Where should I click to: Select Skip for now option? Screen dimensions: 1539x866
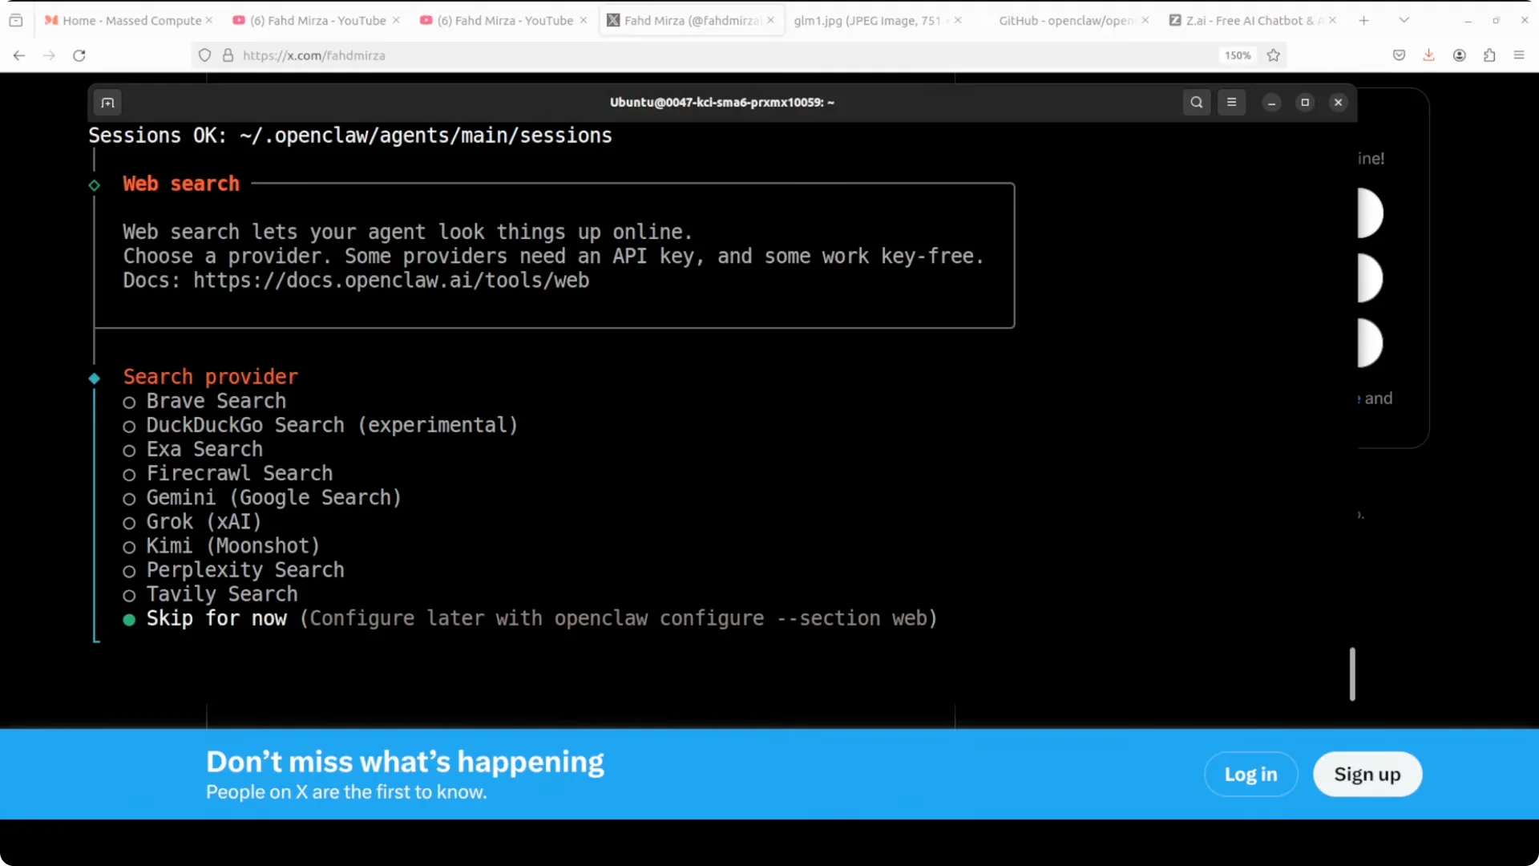(529, 618)
